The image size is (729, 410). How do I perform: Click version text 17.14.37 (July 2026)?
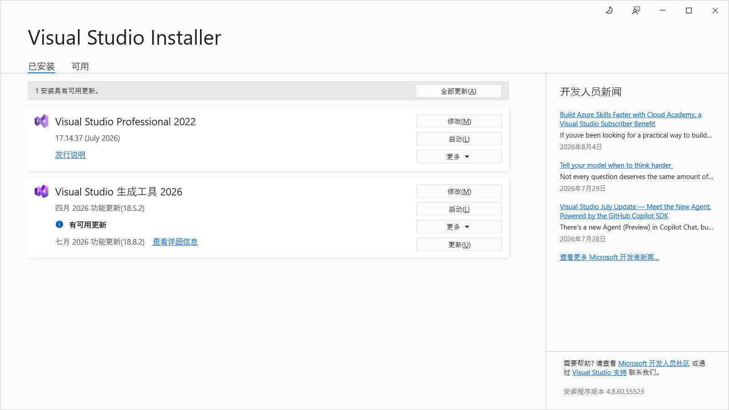[x=87, y=138]
